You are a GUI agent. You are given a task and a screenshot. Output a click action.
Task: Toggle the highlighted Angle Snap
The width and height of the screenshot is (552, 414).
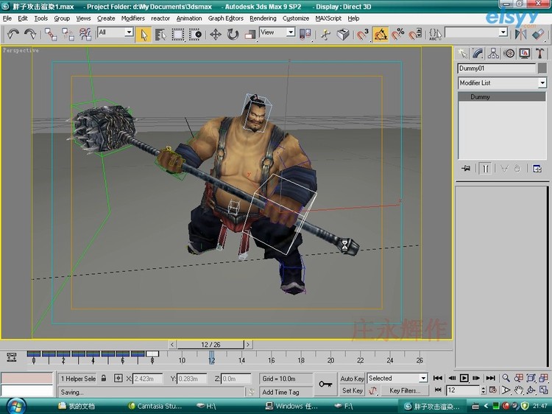point(381,35)
